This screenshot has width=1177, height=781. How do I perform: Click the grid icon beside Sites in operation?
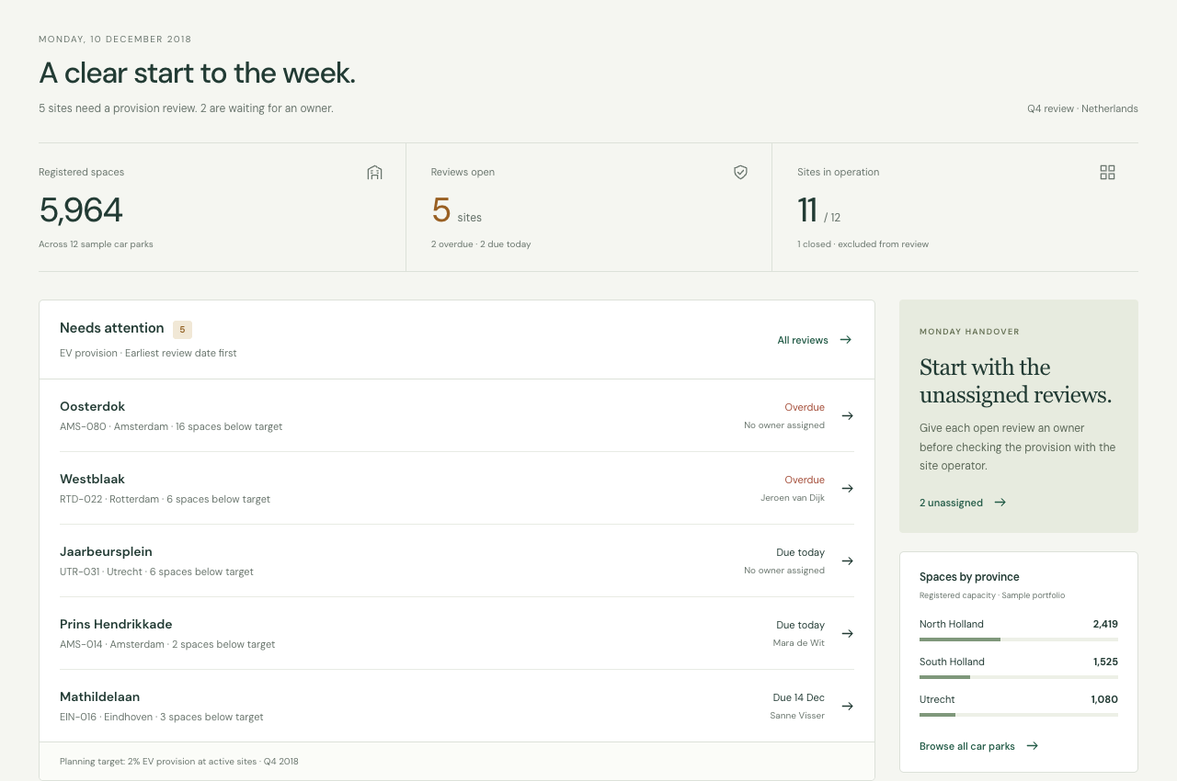click(1107, 172)
